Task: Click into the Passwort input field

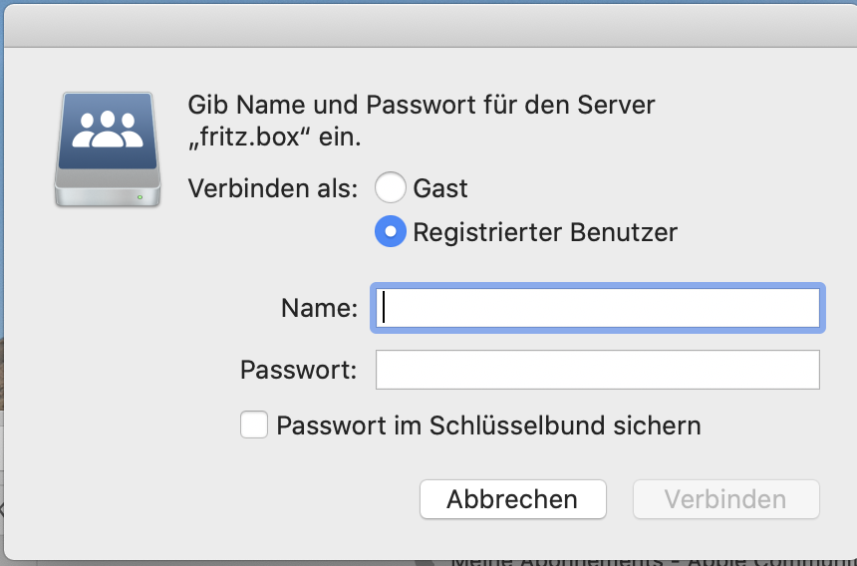Action: point(596,370)
